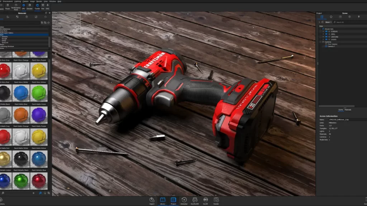Open KeyShotXR from bottom toolbar
This screenshot has width=367, height=206.
pos(195,201)
